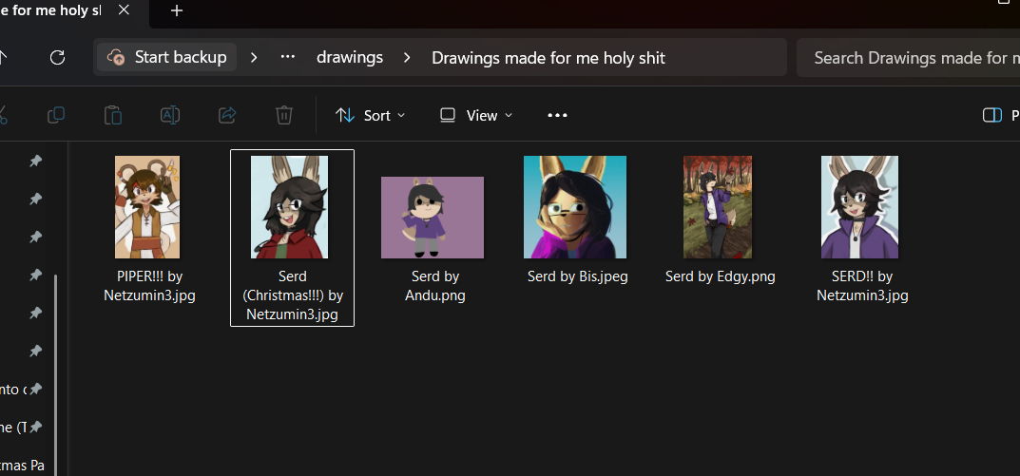Expand the hidden breadcrumb path ellipsis

pyautogui.click(x=288, y=57)
